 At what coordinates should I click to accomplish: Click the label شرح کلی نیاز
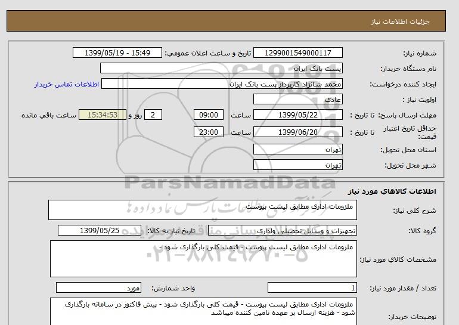pos(414,211)
